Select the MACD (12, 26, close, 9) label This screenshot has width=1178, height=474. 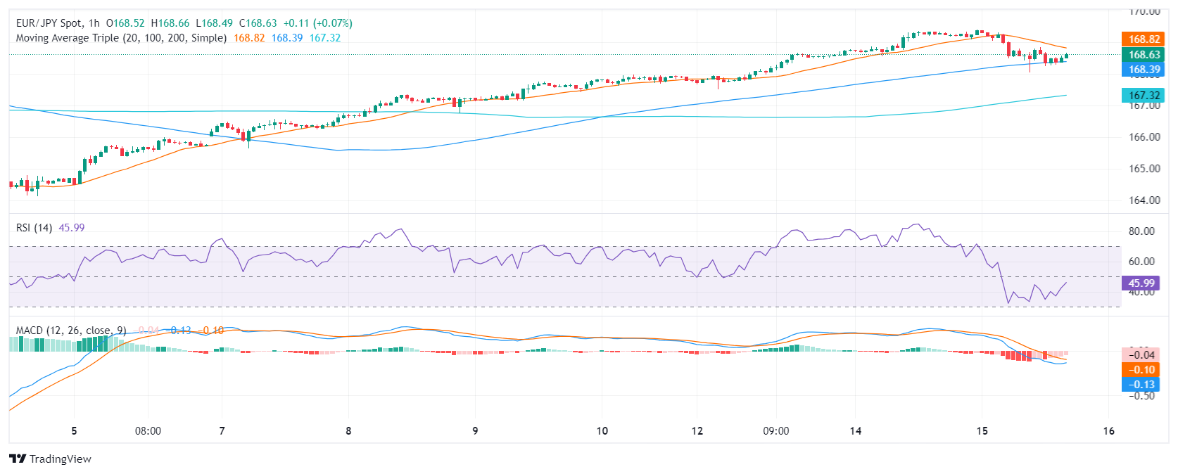(71, 331)
